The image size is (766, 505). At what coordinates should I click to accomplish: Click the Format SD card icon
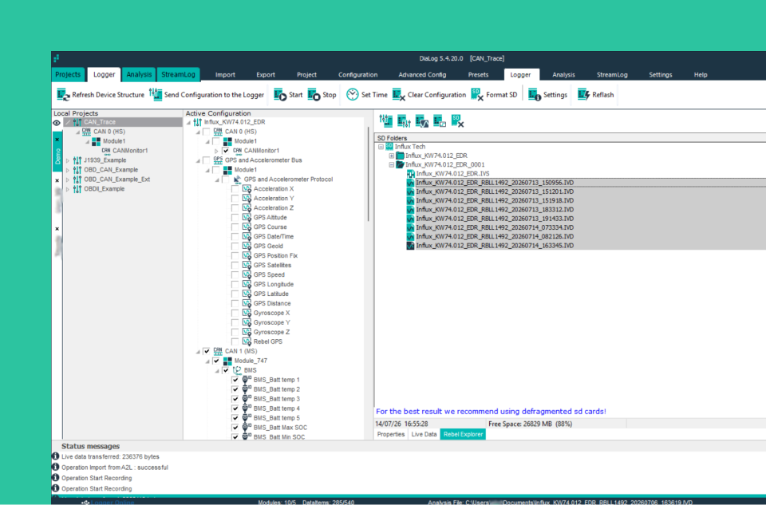point(477,95)
